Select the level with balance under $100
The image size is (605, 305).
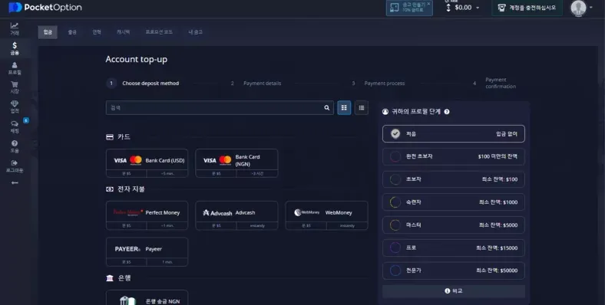453,156
